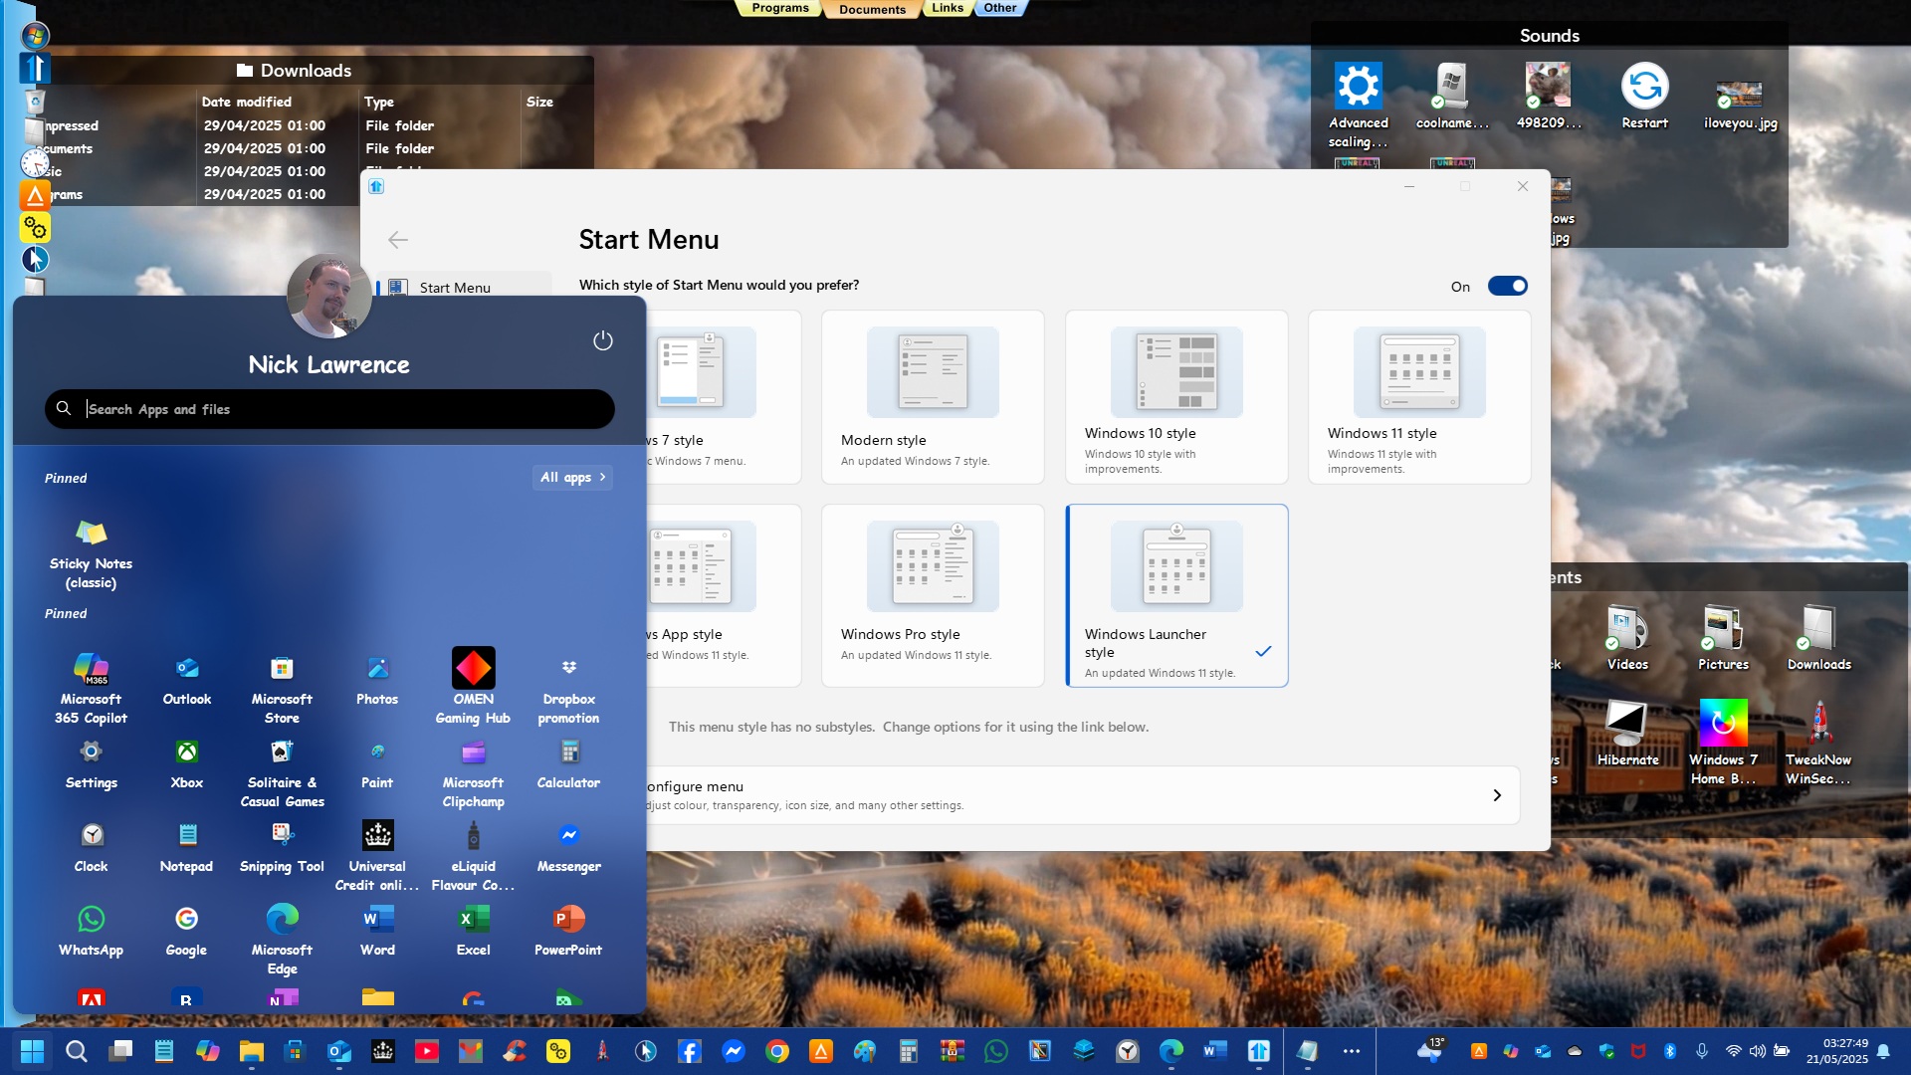Turn off the Start Menu On toggle
1911x1075 pixels.
point(1507,286)
